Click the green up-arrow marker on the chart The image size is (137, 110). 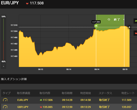[96, 26]
